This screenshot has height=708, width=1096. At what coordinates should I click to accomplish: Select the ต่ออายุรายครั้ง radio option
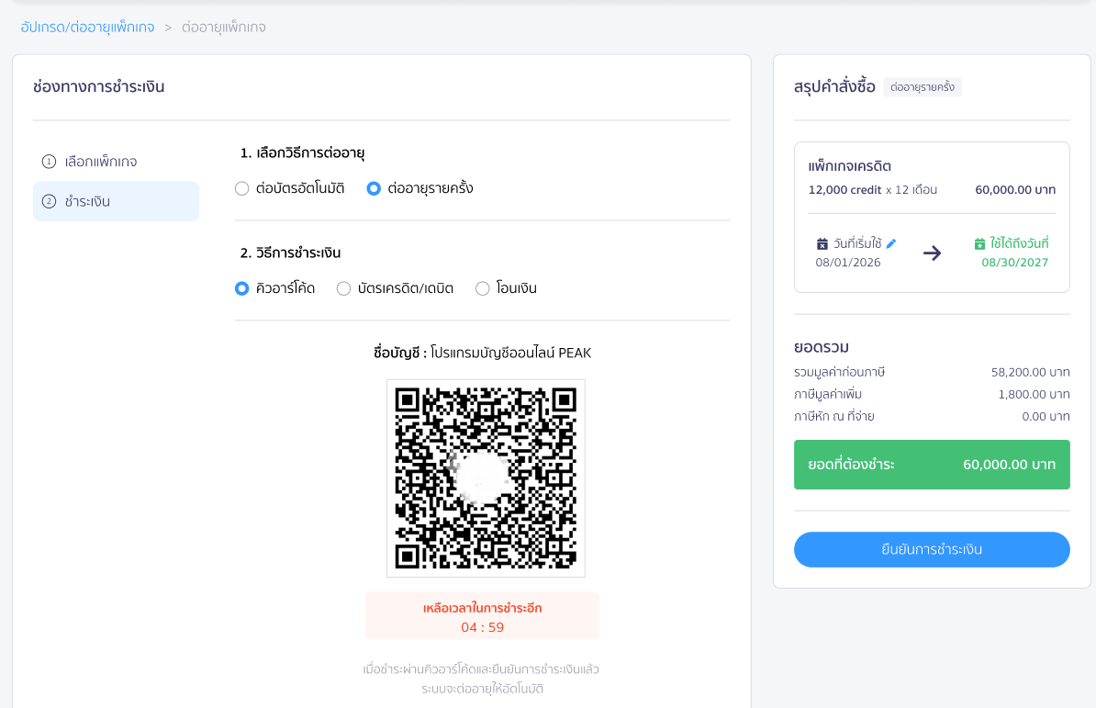[374, 188]
